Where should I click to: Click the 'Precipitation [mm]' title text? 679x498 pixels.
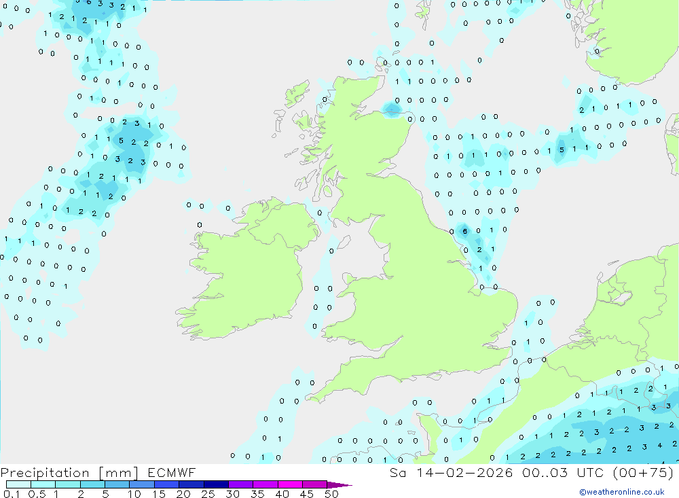69,473
